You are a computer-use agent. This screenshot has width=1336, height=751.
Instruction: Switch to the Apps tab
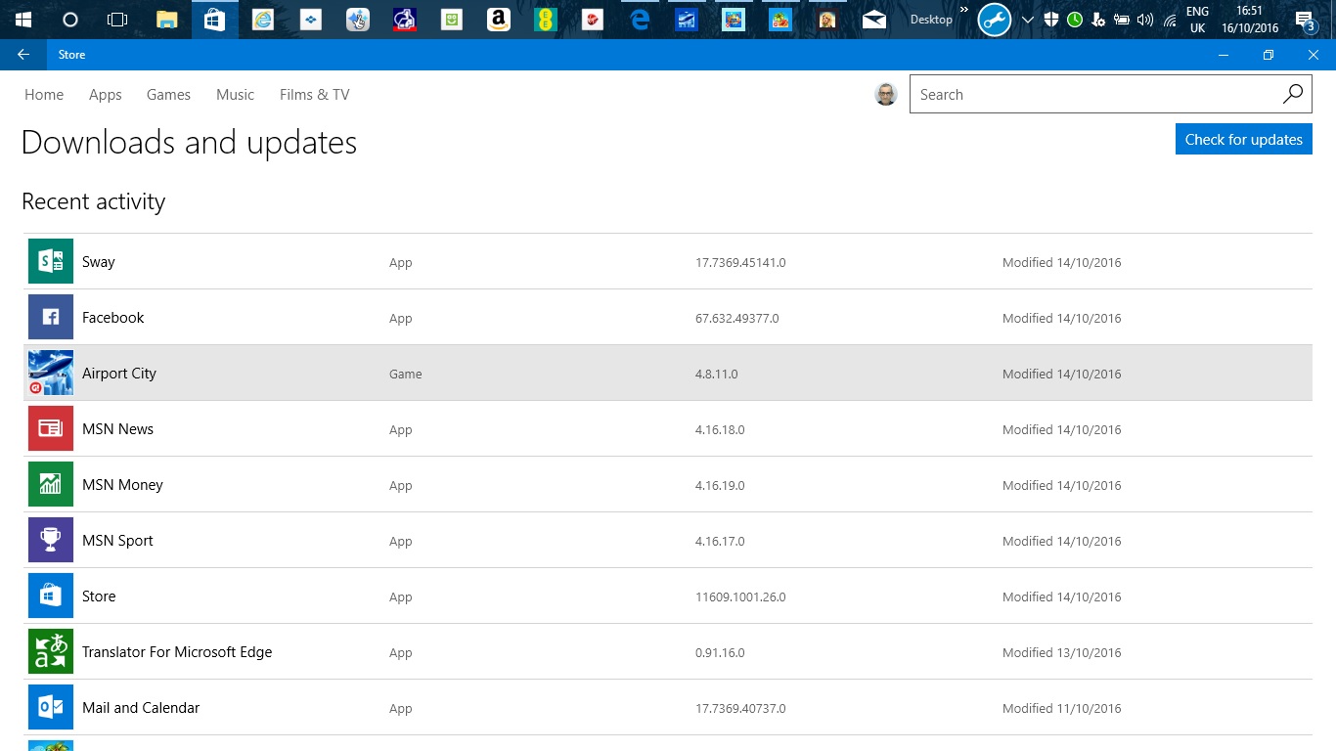coord(106,95)
